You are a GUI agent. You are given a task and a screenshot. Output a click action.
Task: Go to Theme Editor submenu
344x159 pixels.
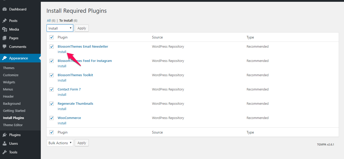13,125
